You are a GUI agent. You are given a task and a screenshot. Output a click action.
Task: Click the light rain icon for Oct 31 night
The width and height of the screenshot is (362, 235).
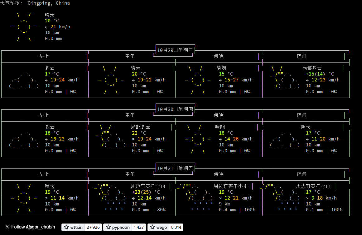tap(280, 197)
